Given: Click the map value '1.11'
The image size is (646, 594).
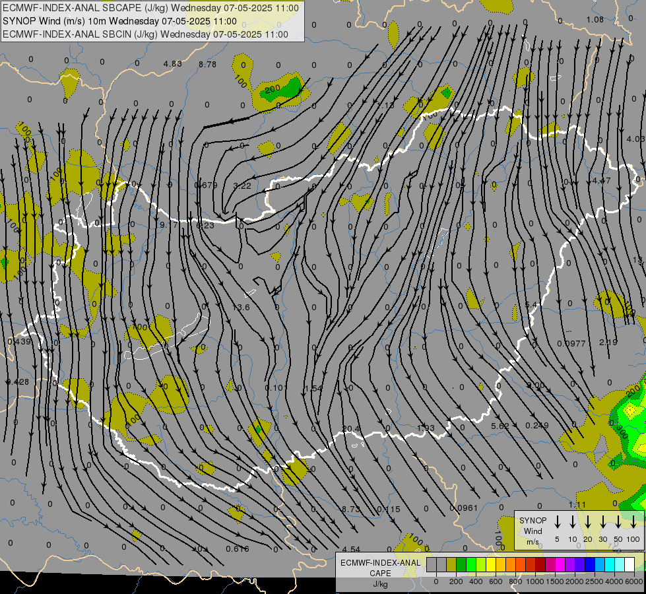Looking at the screenshot, I should [577, 505].
